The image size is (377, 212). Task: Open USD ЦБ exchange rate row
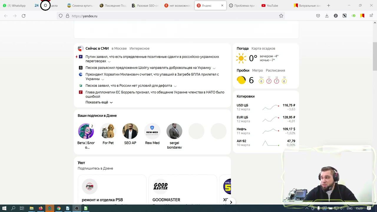pos(266,107)
